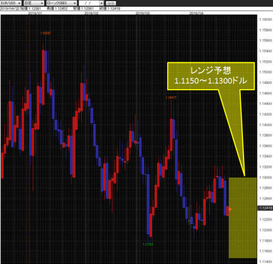Screen dimensions: 273x264
Task: Click the 1.11400 price axis label
Action: coord(265,262)
